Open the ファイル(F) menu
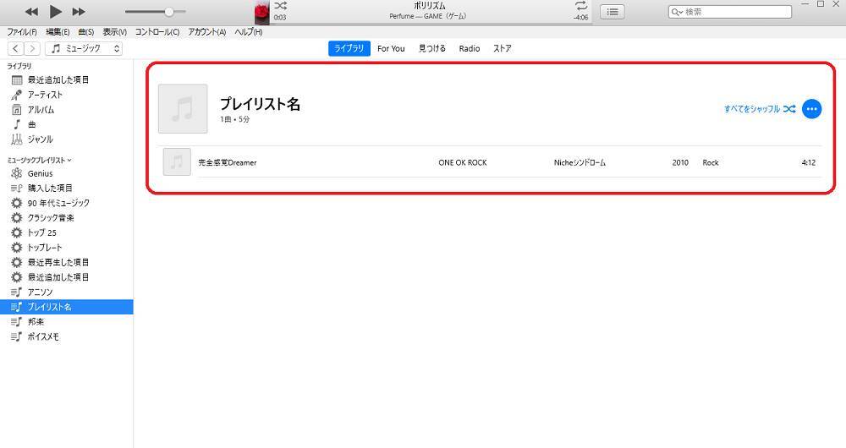The width and height of the screenshot is (846, 448). pos(22,32)
